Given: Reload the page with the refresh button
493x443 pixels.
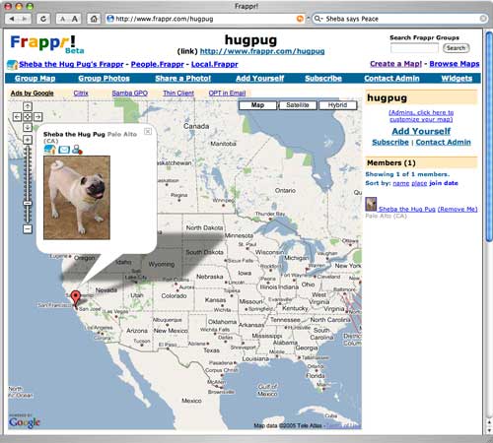Looking at the screenshot, I should point(43,19).
